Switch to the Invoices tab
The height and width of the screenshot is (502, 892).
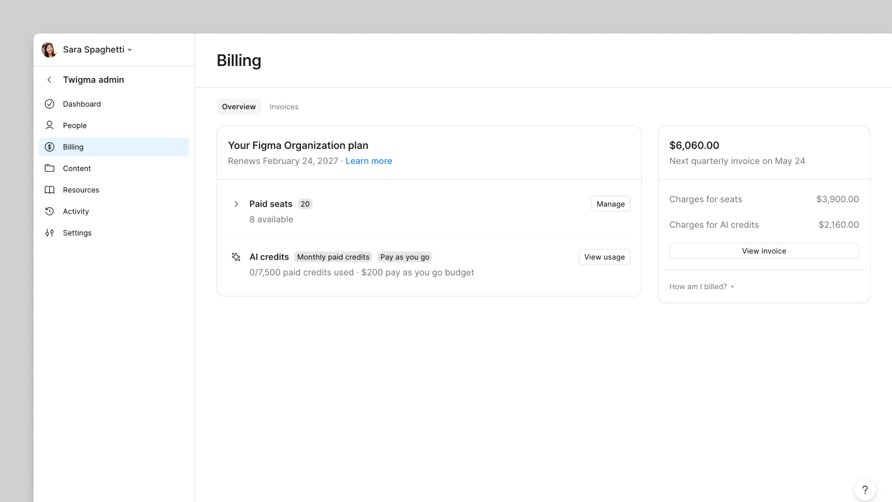(x=284, y=106)
